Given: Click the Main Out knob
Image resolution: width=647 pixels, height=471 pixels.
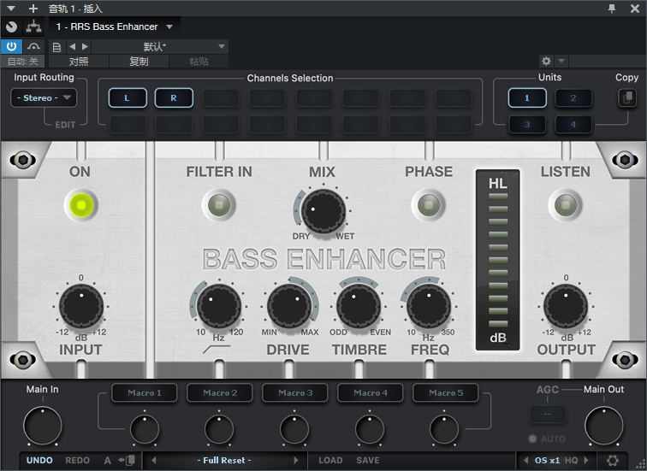Looking at the screenshot, I should (x=603, y=426).
